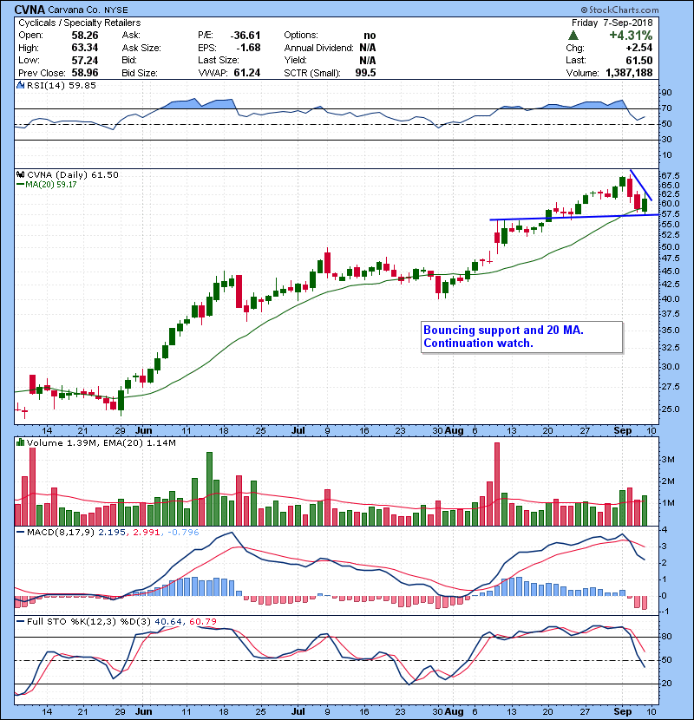
Task: Click the SCTR (Small) value 99.5
Action: click(365, 73)
